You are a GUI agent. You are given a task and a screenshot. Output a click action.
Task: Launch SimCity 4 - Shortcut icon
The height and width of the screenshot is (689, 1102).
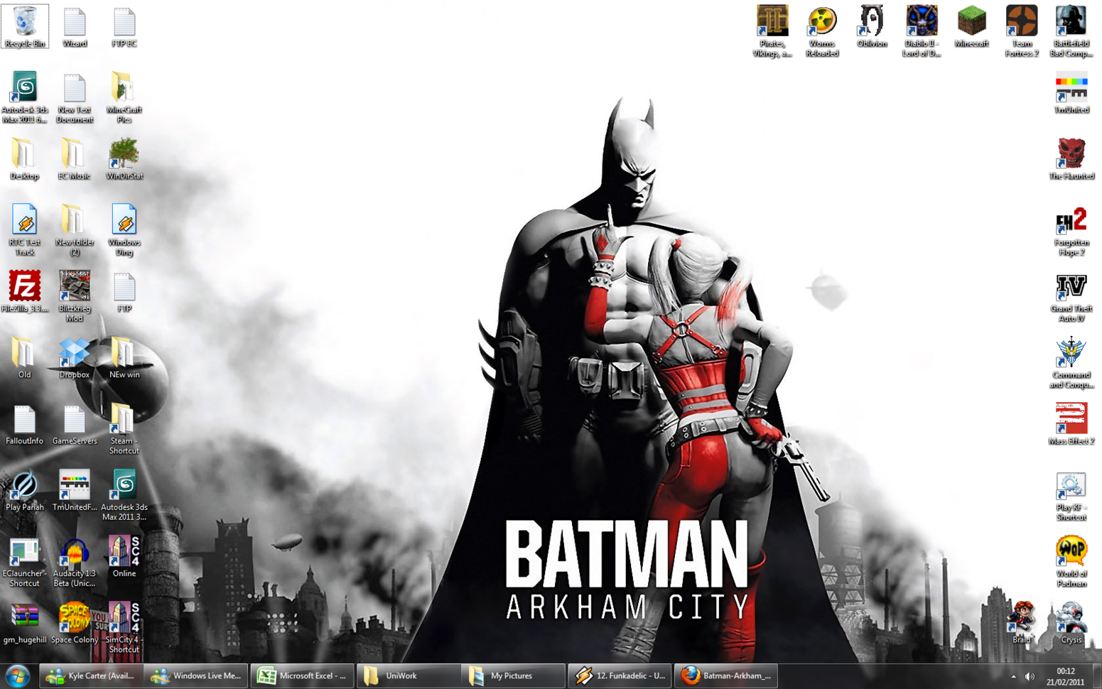(x=124, y=627)
